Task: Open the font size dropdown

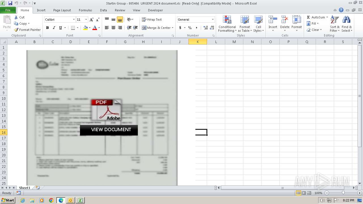Action: click(x=86, y=20)
